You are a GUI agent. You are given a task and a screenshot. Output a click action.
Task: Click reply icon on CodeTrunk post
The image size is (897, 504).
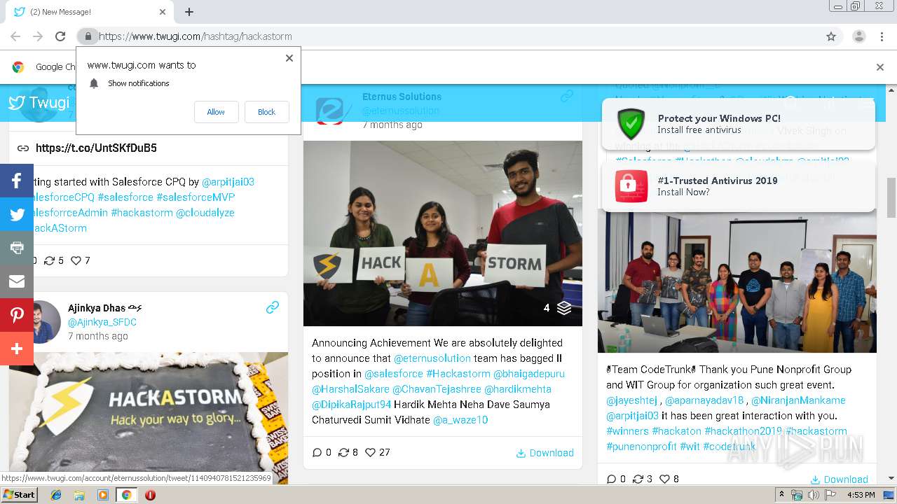[x=611, y=479]
